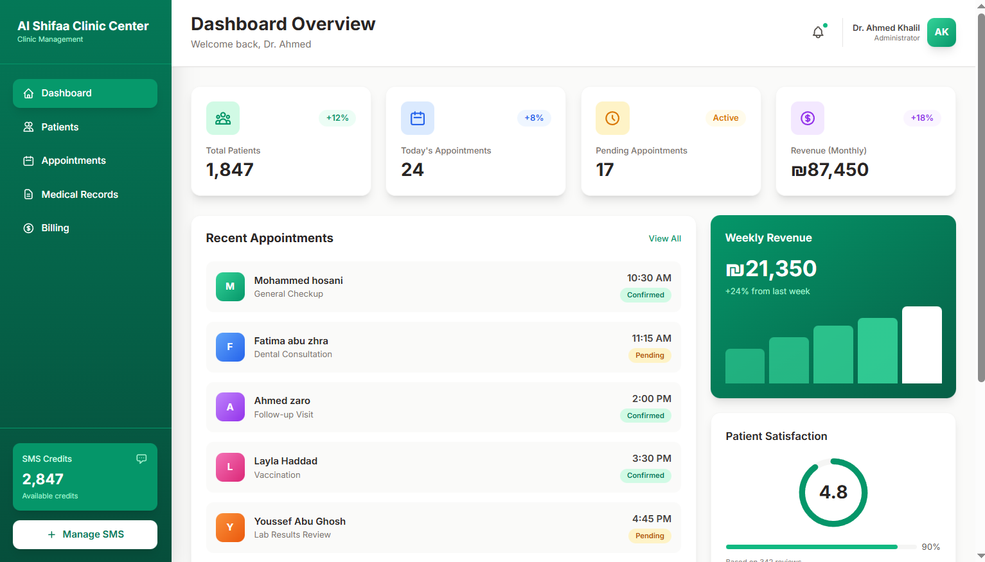The width and height of the screenshot is (985, 562).
Task: Click Fatima abu zhra's Pending status badge
Action: pyautogui.click(x=650, y=355)
